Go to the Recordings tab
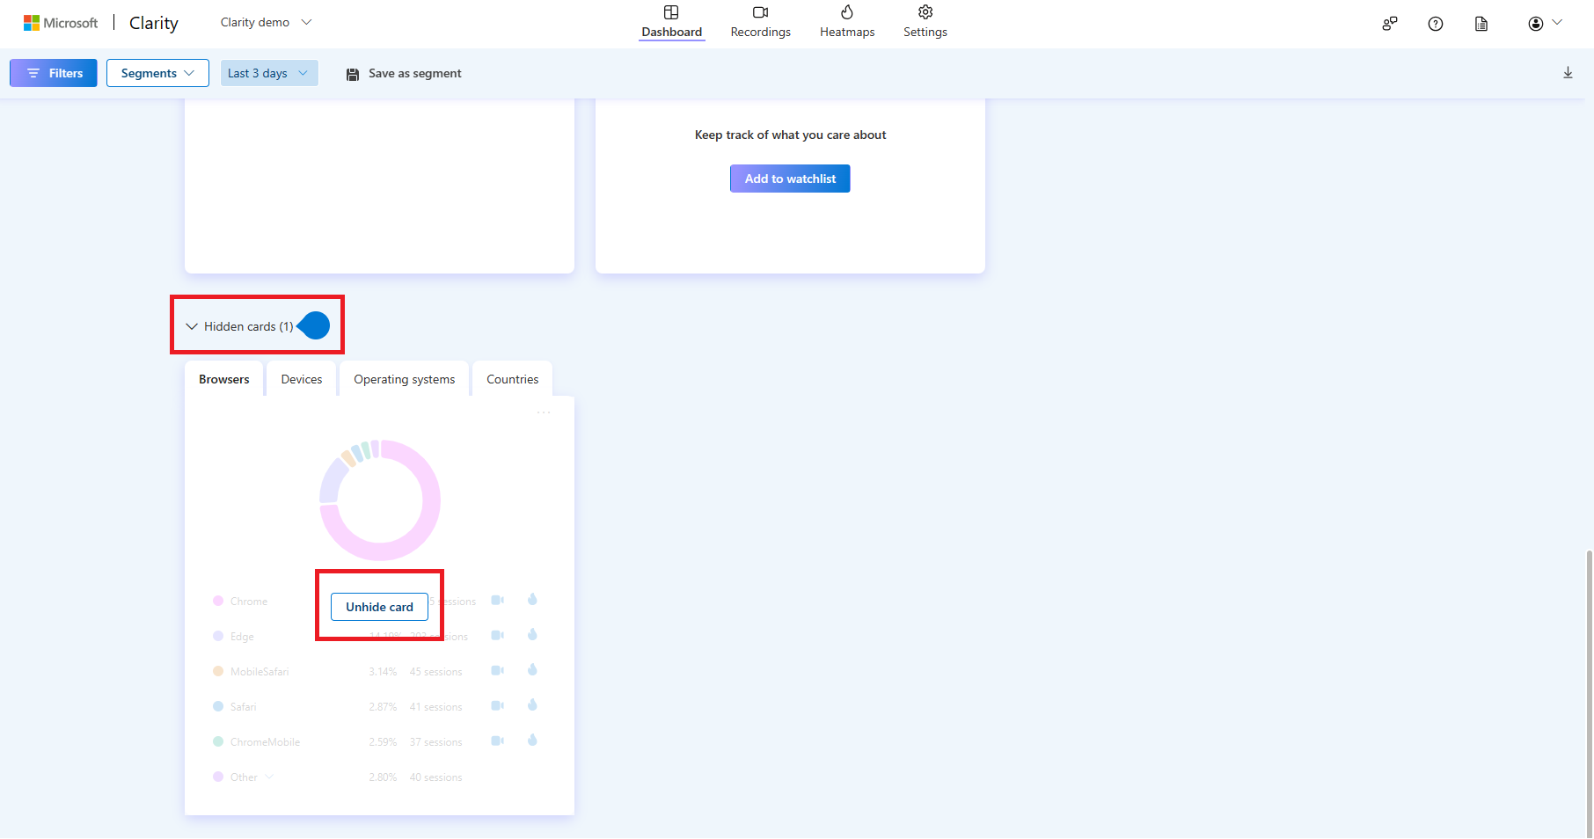1594x839 pixels. pos(760,22)
